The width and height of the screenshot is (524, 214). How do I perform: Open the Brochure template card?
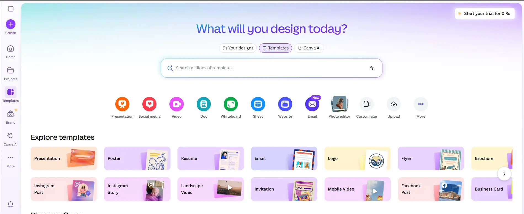[492, 158]
